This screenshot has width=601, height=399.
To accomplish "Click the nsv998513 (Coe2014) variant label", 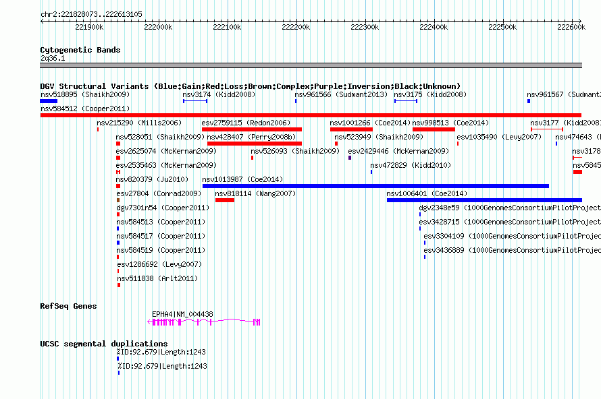I will (x=451, y=123).
